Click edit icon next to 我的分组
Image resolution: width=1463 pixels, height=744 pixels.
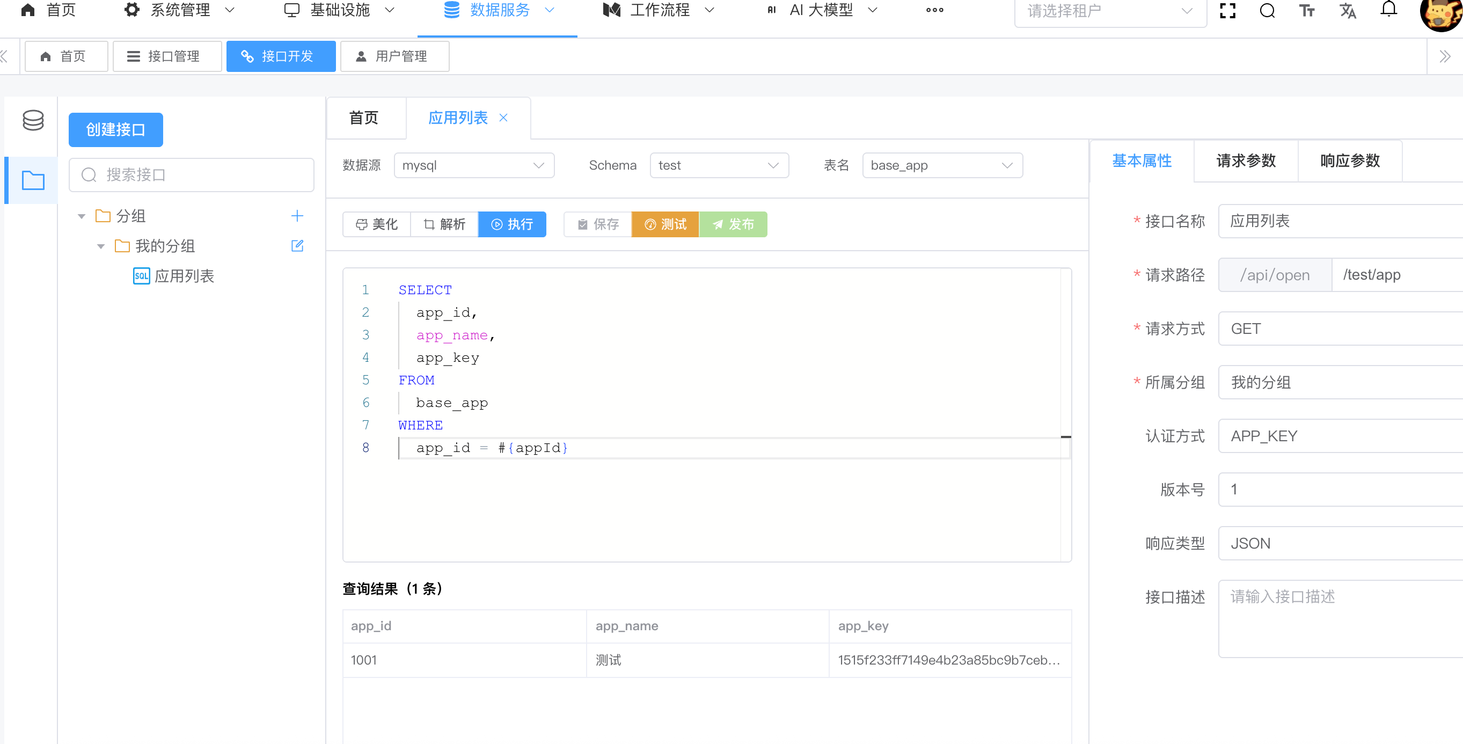[297, 246]
